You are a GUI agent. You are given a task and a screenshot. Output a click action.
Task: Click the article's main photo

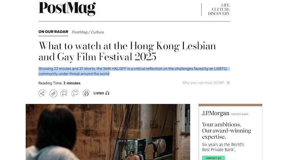tap(108, 132)
